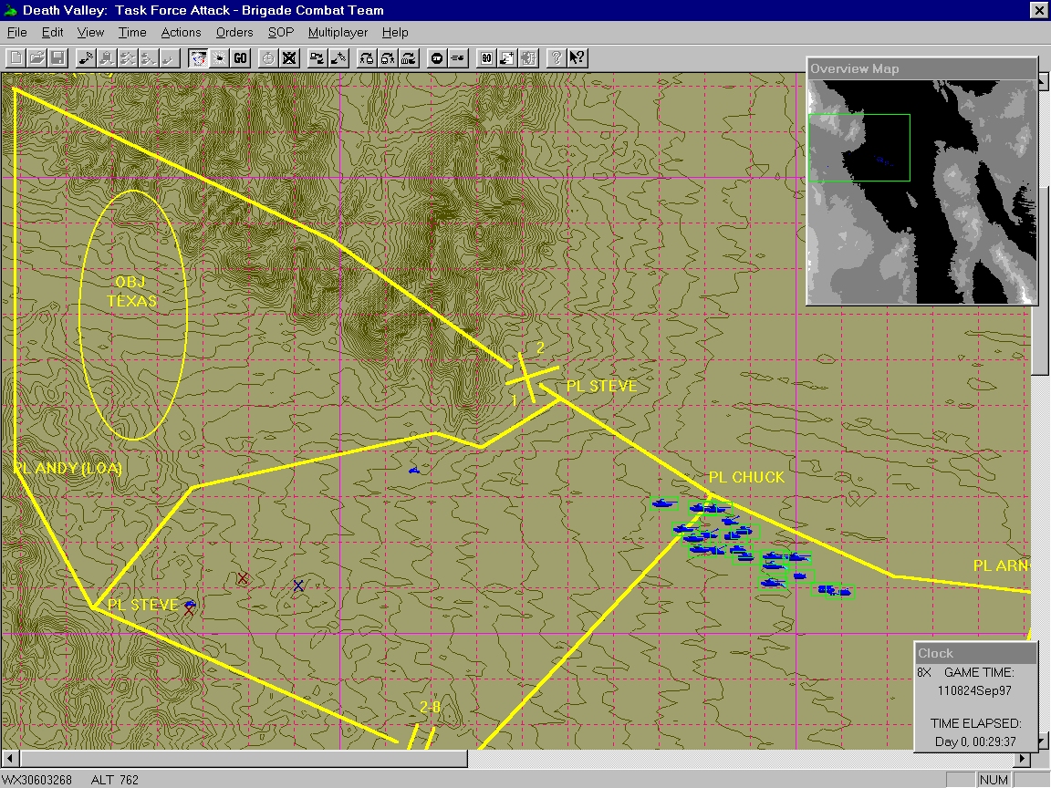Click the OBJ TEXAS objective label
Screen dimensions: 1051x788
click(132, 291)
